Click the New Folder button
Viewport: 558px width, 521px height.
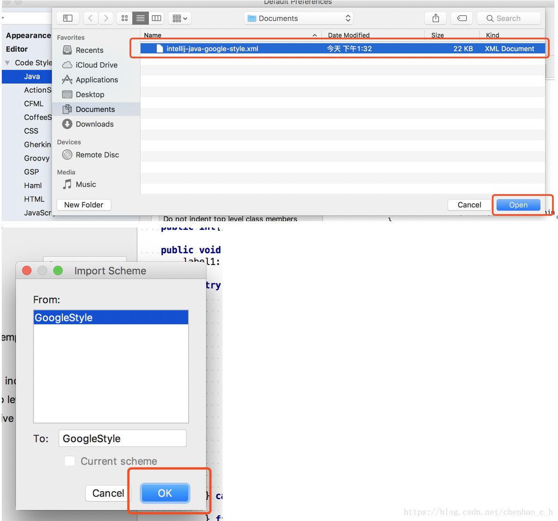click(x=84, y=205)
